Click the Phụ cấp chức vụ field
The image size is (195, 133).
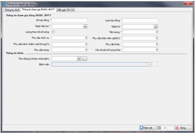[69, 38]
